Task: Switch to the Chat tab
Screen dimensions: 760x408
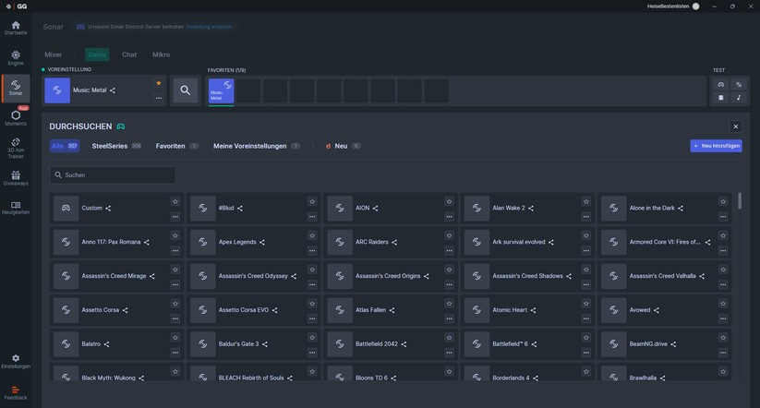Action: click(x=129, y=54)
